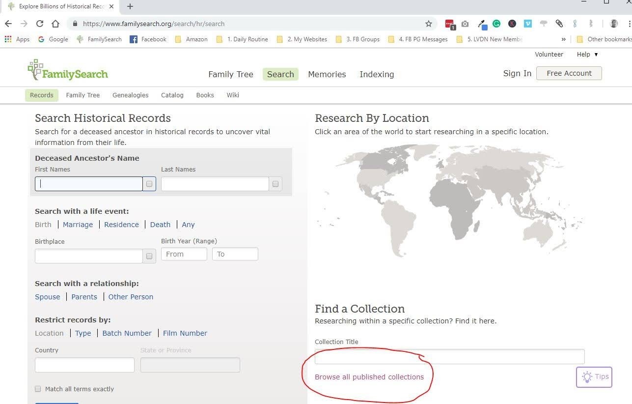This screenshot has height=404, width=632.
Task: Open the eyedropper color picker extension
Action: tap(482, 24)
